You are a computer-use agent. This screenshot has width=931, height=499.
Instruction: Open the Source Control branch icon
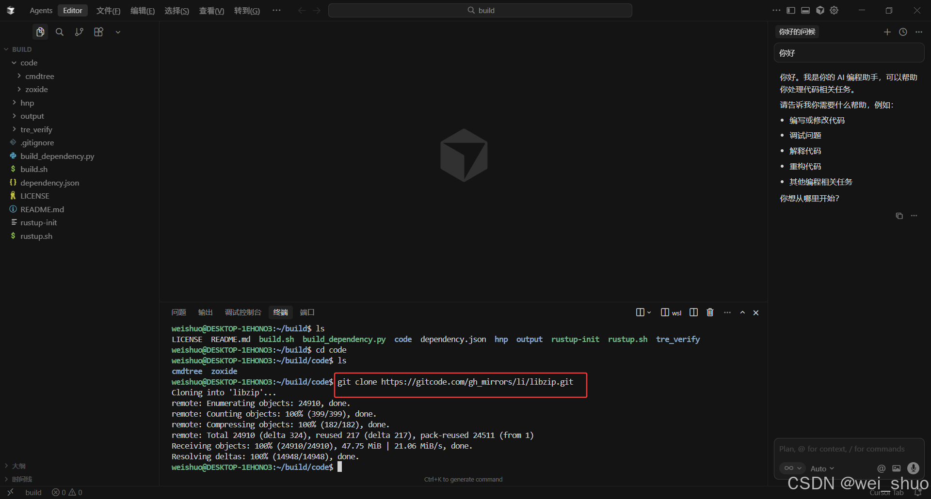point(79,32)
